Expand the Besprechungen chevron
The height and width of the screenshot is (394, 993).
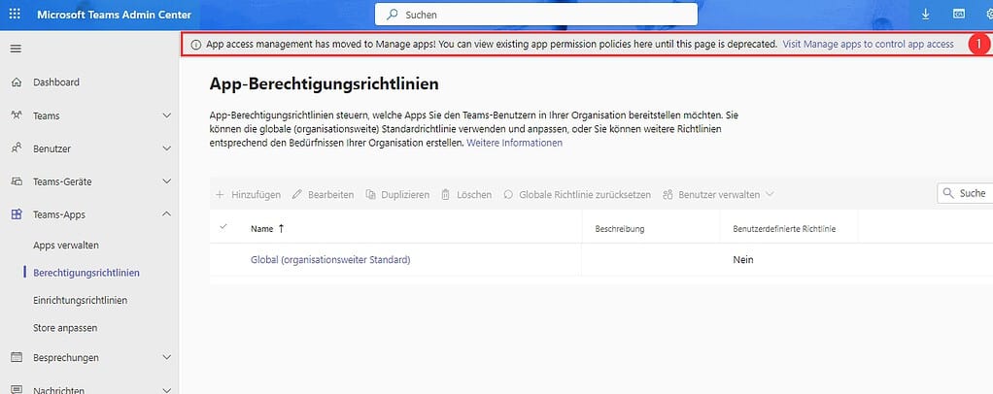pos(166,357)
